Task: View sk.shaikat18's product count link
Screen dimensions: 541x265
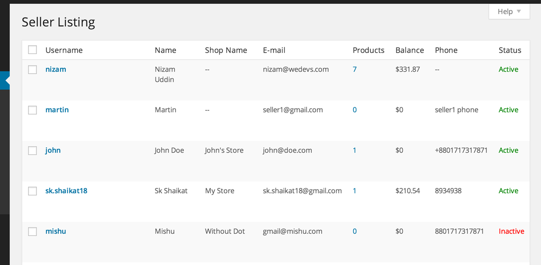Action: (355, 190)
